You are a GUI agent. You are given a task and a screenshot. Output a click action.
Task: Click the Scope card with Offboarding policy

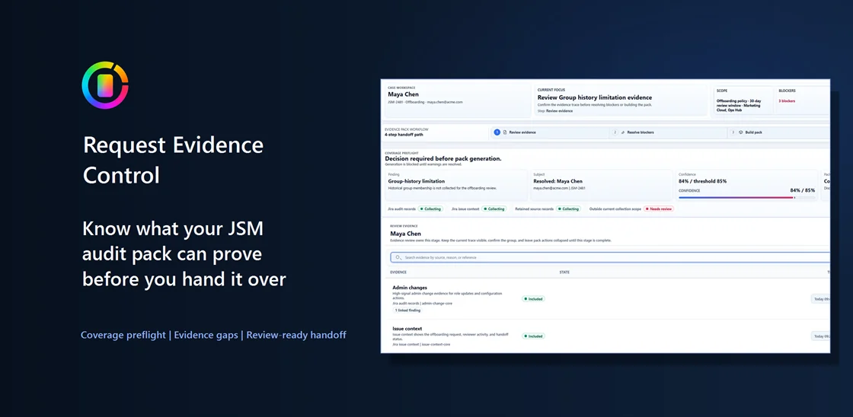click(x=743, y=100)
